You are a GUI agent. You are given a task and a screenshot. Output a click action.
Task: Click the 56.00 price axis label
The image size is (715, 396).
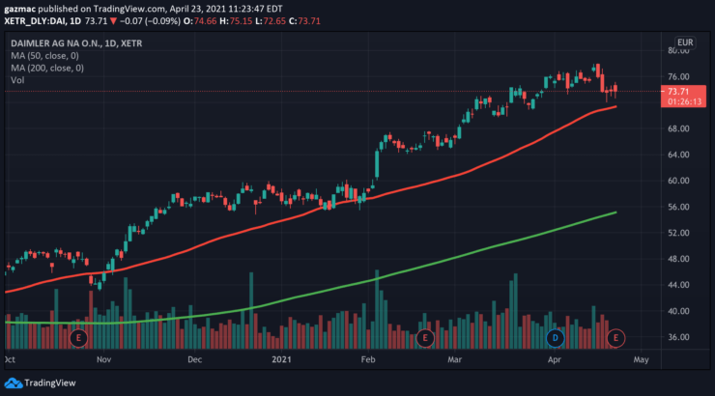pyautogui.click(x=678, y=207)
